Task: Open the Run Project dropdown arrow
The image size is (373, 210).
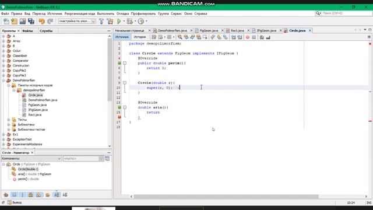Action: [124, 21]
